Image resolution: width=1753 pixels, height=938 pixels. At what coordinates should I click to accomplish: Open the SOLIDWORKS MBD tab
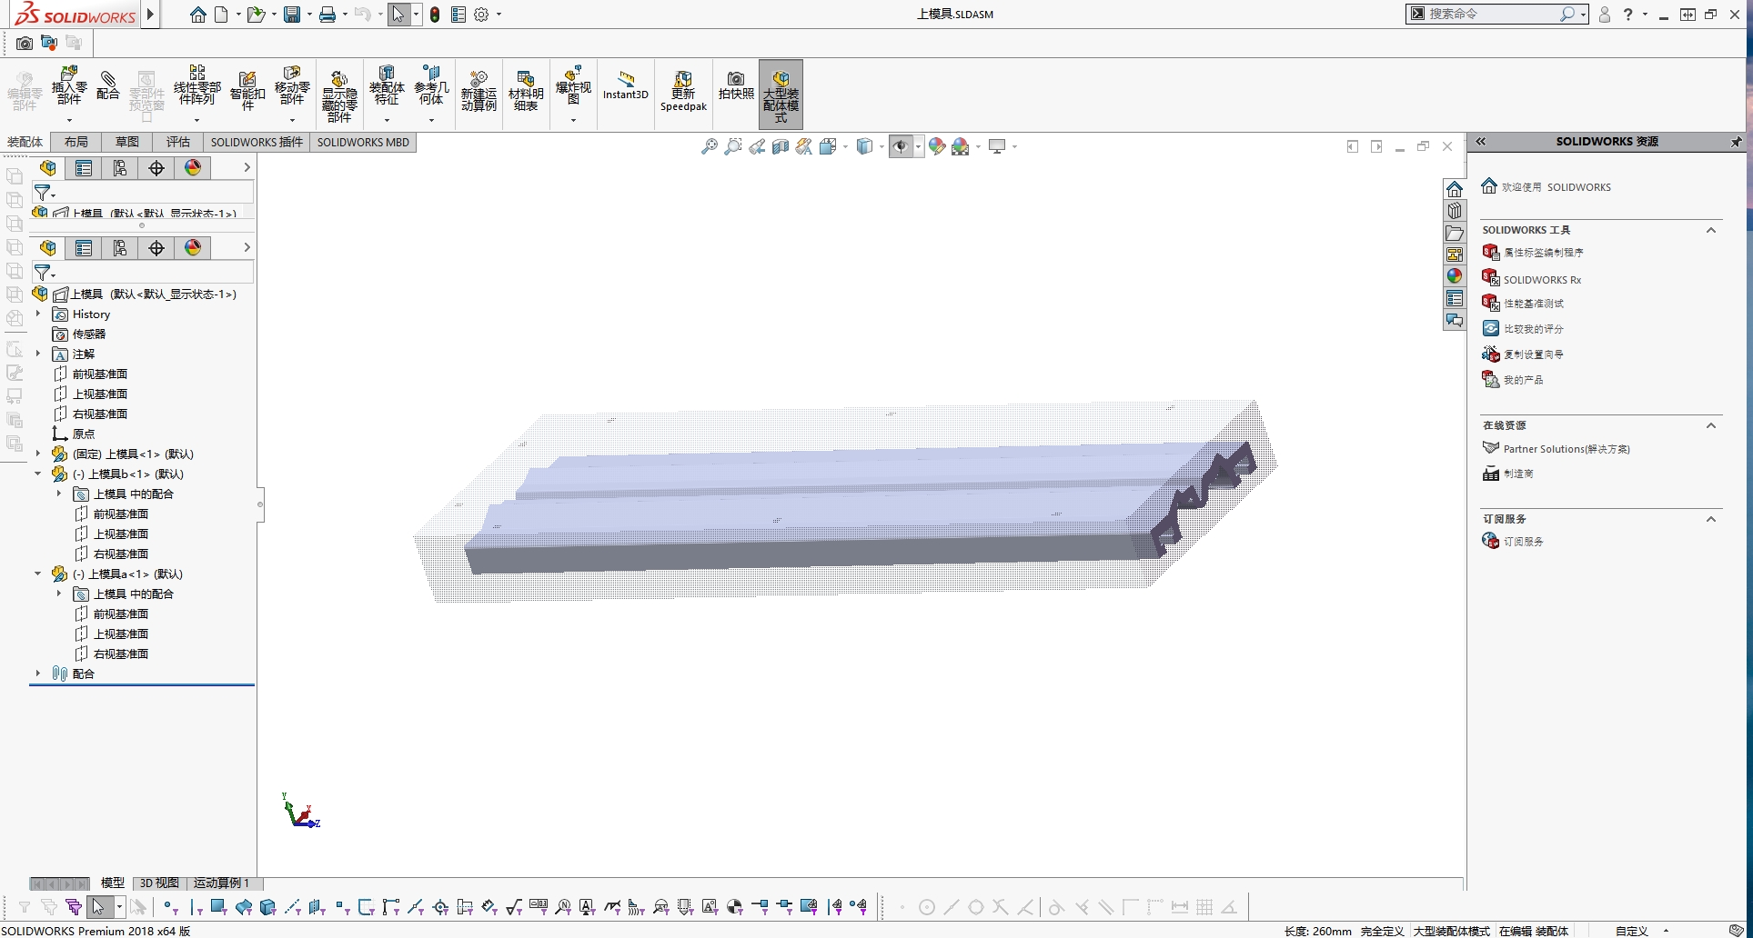[x=363, y=142]
